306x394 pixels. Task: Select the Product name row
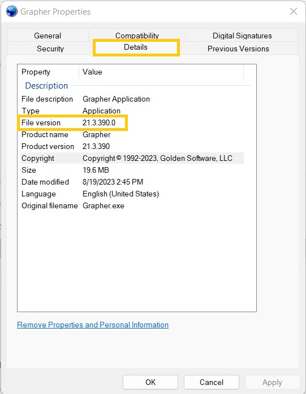click(x=132, y=134)
